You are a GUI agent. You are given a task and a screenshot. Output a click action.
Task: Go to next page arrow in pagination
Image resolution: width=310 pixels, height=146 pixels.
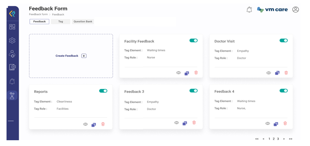pyautogui.click(x=284, y=139)
